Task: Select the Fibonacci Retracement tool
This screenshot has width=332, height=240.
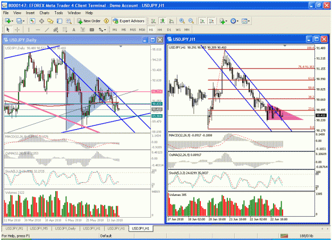Action: 65,30
